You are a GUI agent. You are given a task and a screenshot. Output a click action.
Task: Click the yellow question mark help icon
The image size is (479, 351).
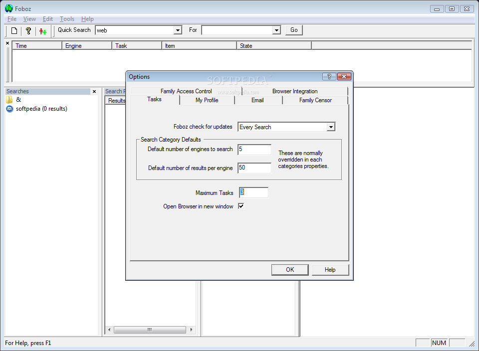pyautogui.click(x=28, y=30)
